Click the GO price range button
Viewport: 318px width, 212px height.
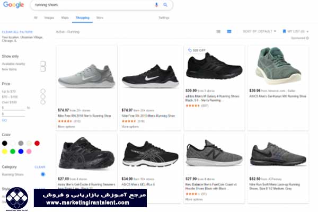coord(4,120)
